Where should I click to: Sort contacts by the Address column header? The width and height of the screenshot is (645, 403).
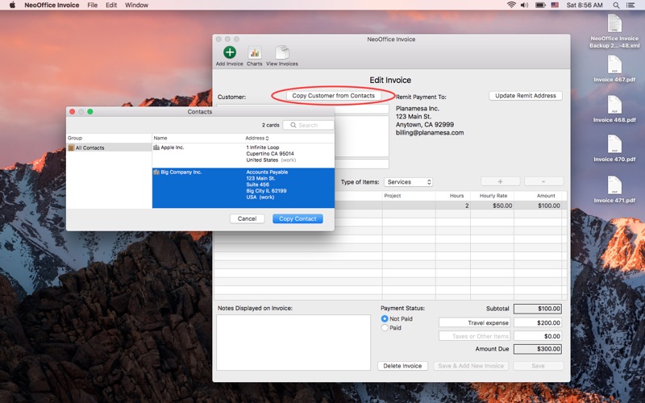tap(257, 138)
